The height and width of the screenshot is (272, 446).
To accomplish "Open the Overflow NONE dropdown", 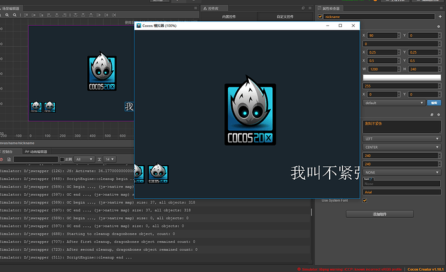I will click(x=402, y=173).
